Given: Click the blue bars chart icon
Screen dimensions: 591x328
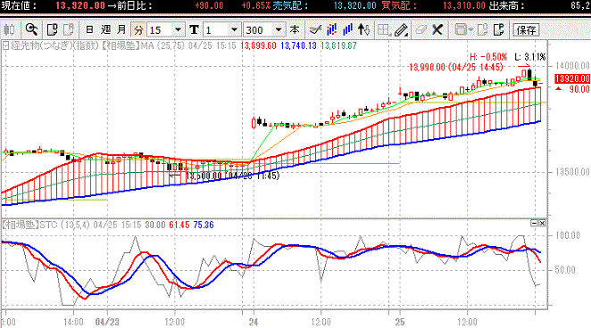Looking at the screenshot, I should (347, 29).
